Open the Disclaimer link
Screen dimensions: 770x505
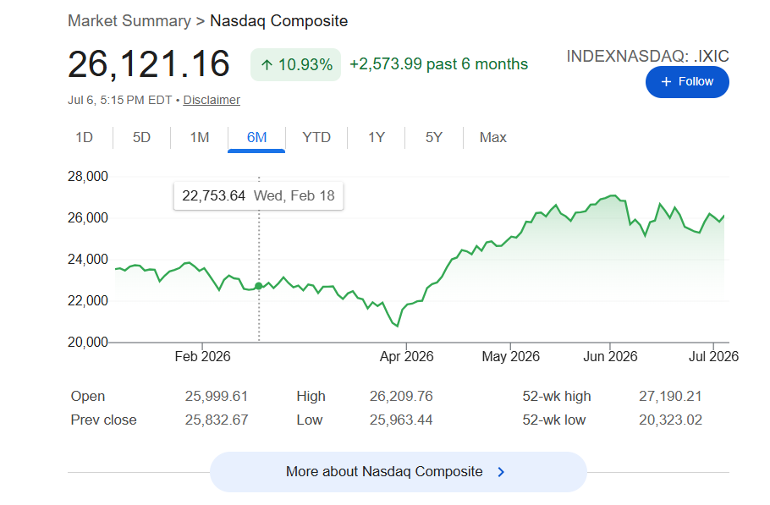[x=212, y=100]
